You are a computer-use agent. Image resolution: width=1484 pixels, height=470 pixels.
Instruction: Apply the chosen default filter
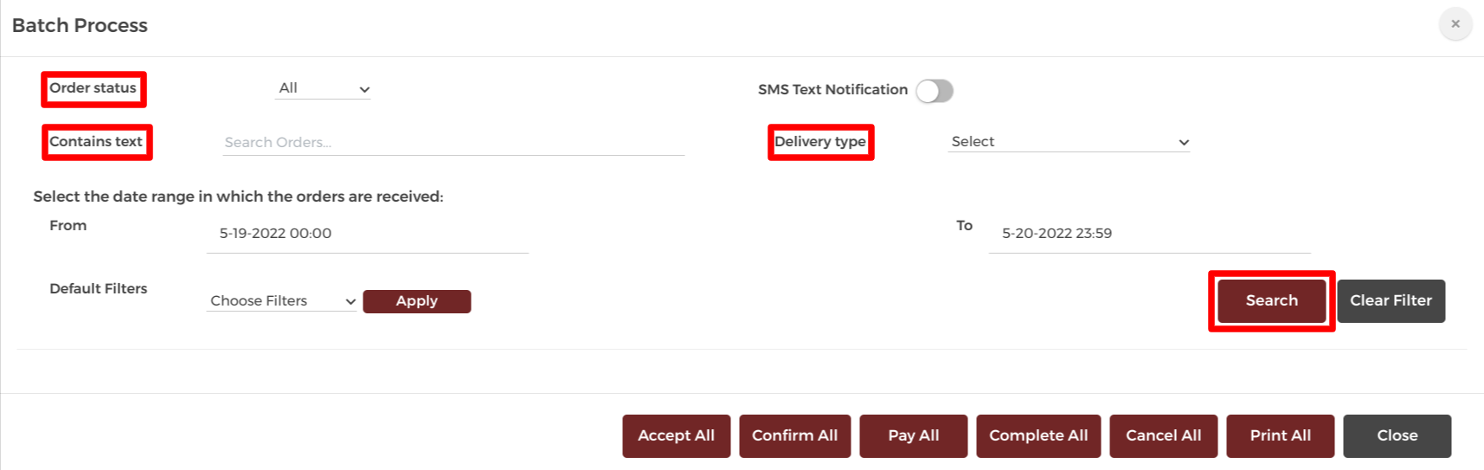coord(417,301)
